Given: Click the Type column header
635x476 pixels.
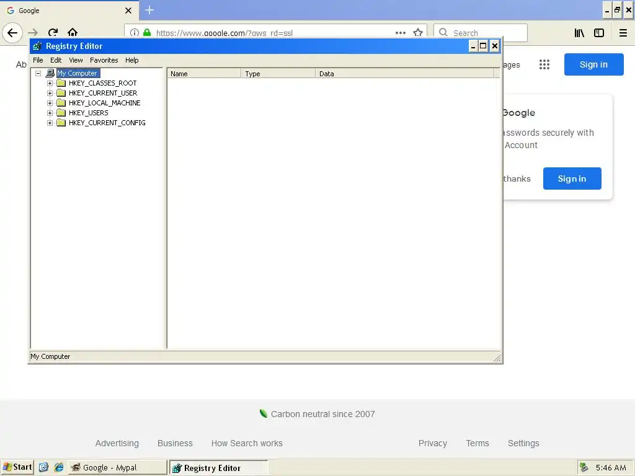Looking at the screenshot, I should [278, 74].
